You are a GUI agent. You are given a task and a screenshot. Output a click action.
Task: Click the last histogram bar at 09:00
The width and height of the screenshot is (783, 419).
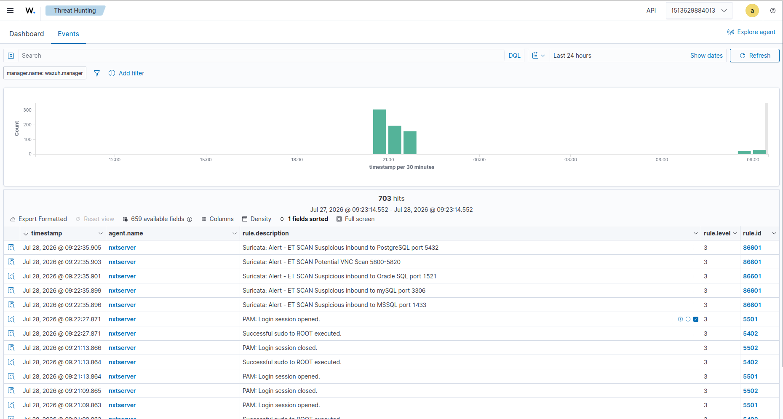(759, 152)
